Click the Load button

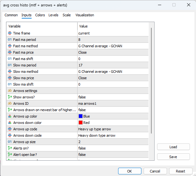click(x=173, y=147)
